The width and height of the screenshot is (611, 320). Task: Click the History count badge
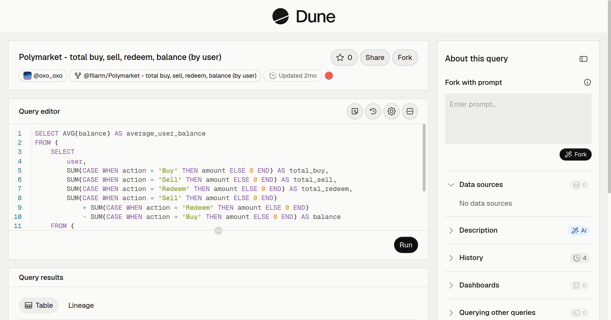(580, 258)
